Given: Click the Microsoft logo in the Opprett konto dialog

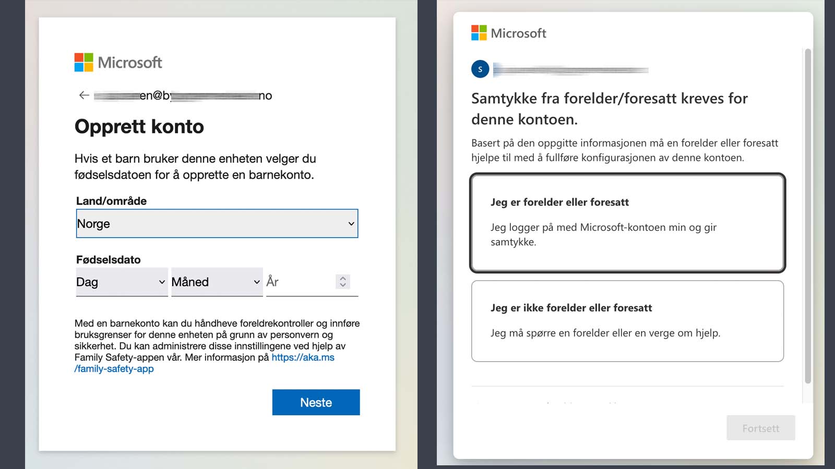Looking at the screenshot, I should 118,63.
